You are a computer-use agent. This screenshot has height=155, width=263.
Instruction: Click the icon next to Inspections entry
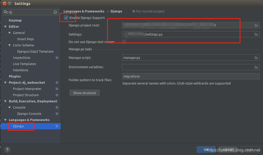click(56, 58)
